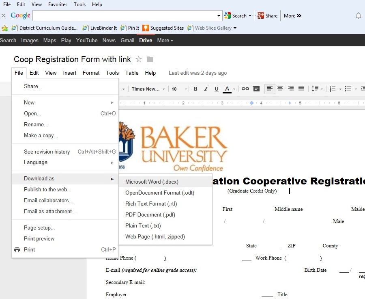Viewport: 365px width, 299px height.
Task: Expand the numbered list style arrow
Action: tap(340, 89)
